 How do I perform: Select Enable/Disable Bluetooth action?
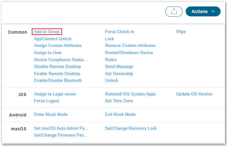click(58, 80)
